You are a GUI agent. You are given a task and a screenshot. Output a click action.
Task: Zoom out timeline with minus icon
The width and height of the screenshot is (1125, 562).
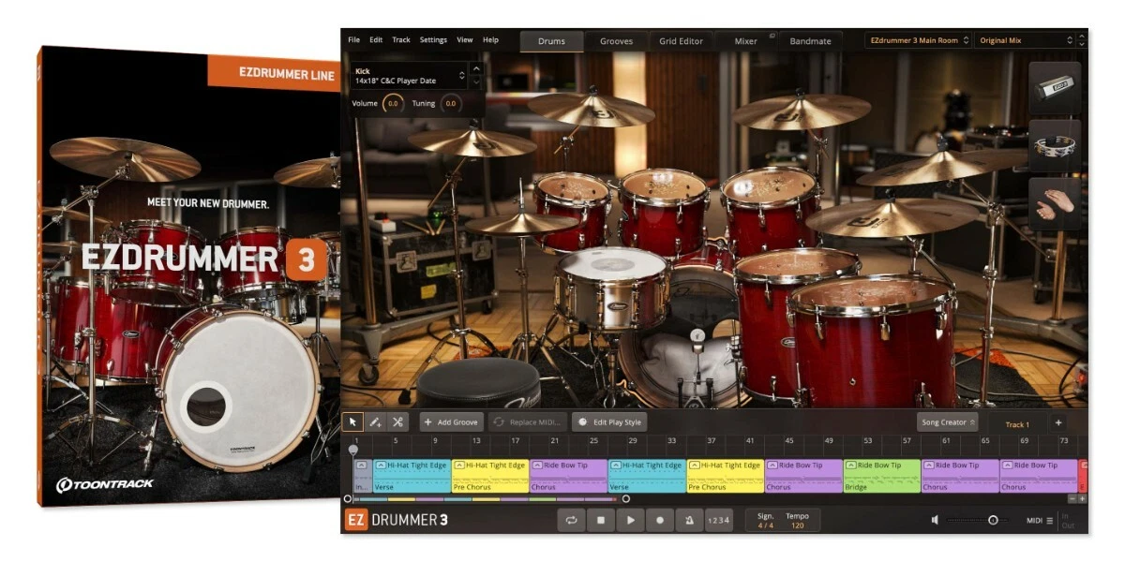(x=1072, y=499)
